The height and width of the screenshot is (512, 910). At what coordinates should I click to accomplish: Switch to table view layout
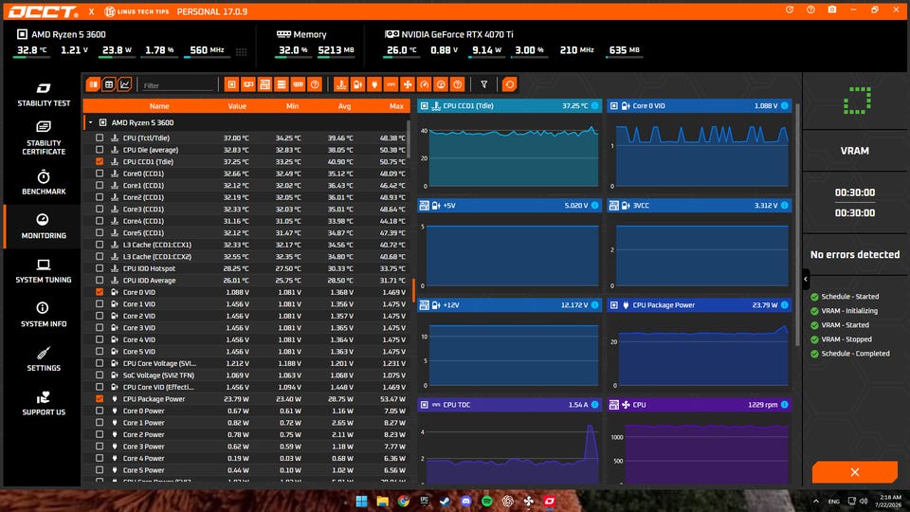click(93, 84)
